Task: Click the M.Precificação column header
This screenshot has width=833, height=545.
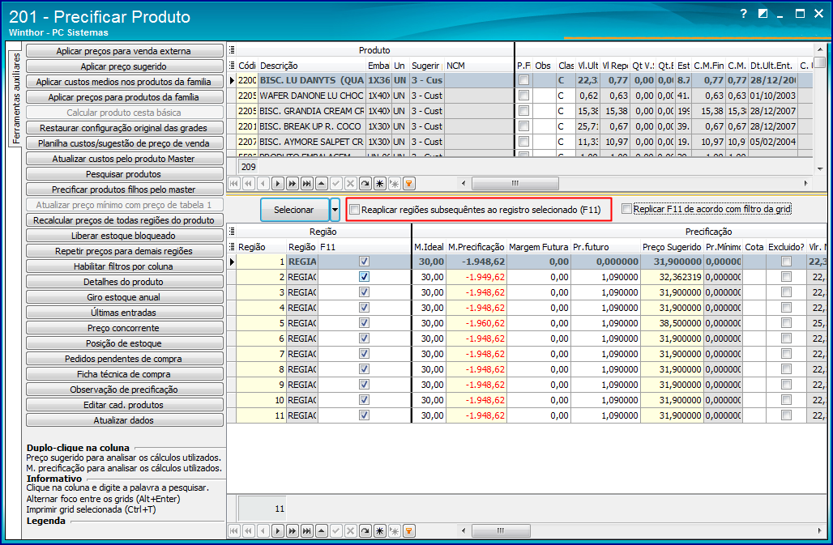Action: coord(476,247)
